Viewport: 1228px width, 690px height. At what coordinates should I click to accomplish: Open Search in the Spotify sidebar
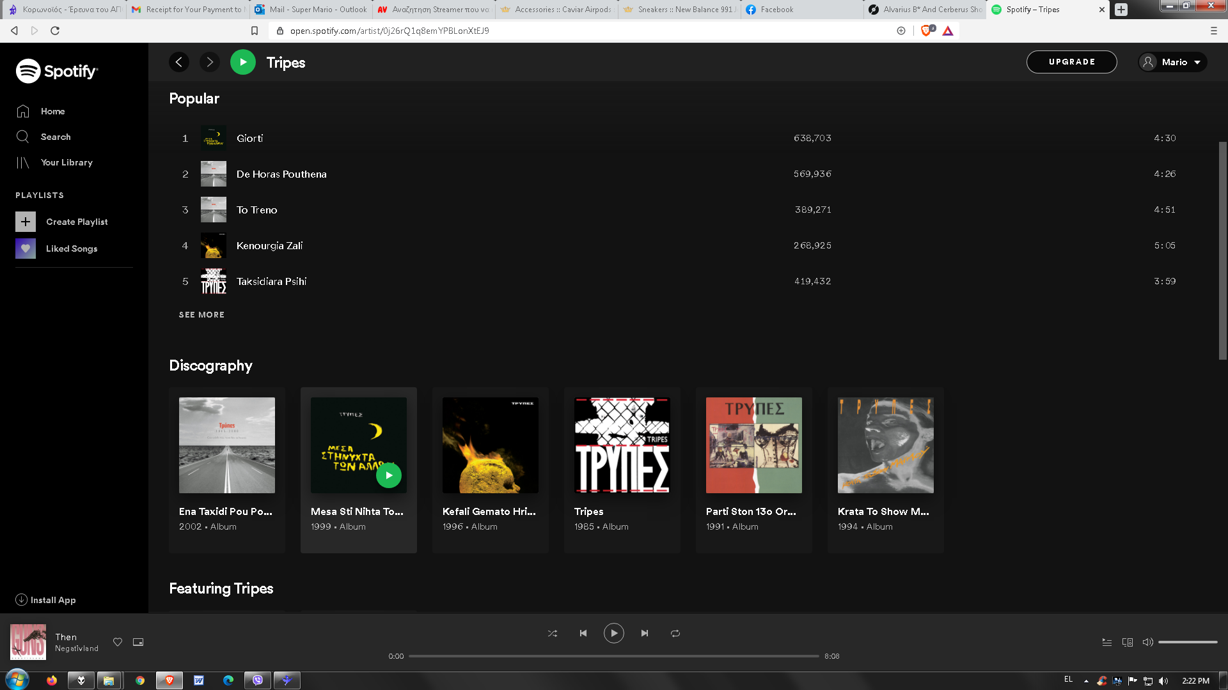(56, 137)
